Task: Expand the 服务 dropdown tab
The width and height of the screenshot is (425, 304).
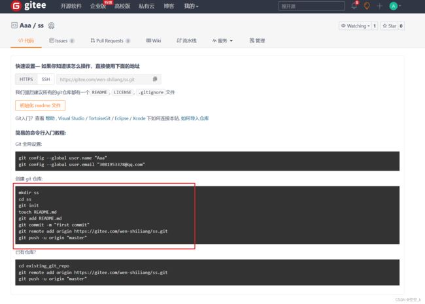Action: click(x=222, y=41)
